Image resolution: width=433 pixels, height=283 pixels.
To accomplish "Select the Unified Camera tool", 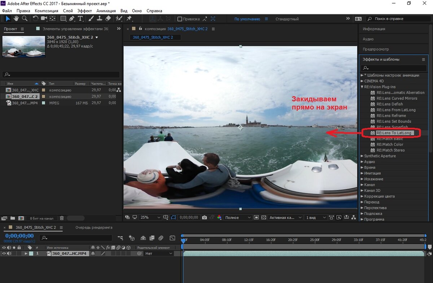I will point(44,18).
